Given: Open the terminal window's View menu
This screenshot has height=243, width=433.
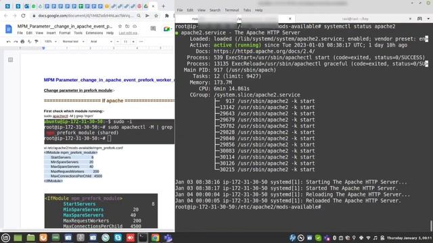Looking at the screenshot, I should [x=202, y=10].
